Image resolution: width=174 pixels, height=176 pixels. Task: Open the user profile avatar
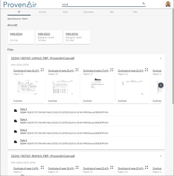tap(168, 4)
